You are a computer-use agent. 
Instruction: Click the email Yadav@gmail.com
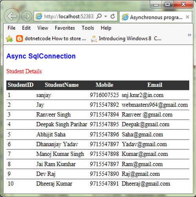pyautogui.click(x=144, y=144)
